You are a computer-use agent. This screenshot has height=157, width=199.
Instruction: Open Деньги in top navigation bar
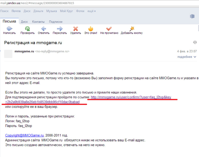click(x=38, y=11)
